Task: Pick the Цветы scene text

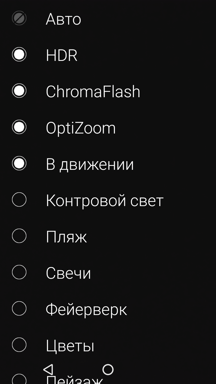Action: pos(70,346)
